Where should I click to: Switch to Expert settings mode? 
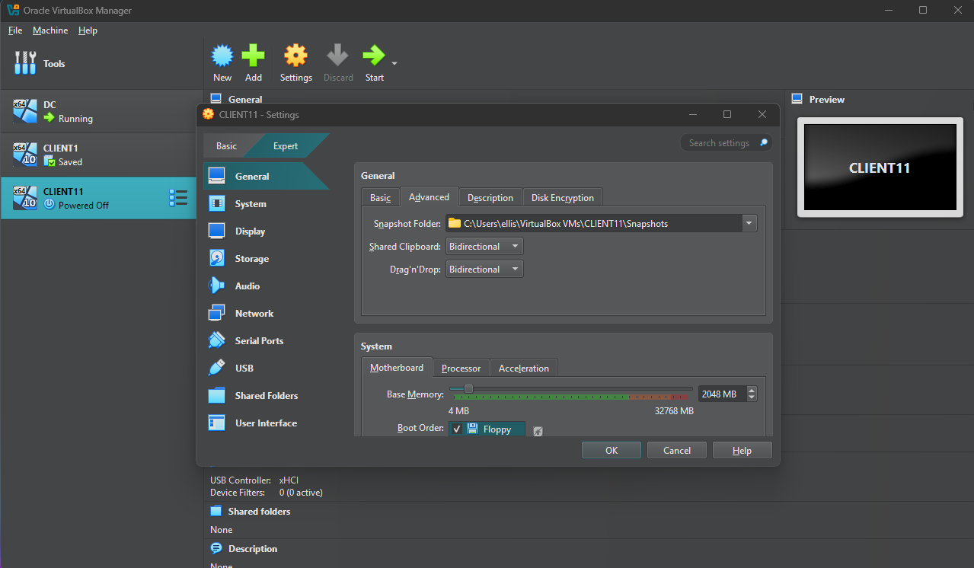[286, 145]
